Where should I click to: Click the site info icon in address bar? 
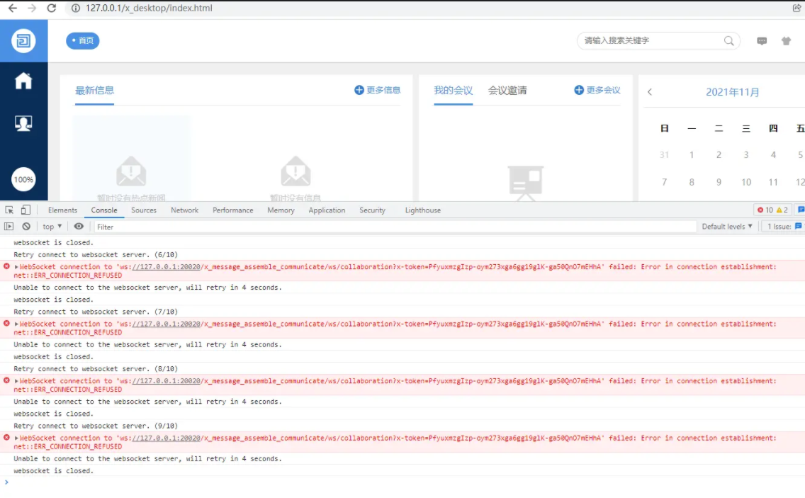pyautogui.click(x=75, y=9)
